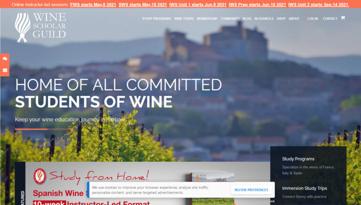The height and width of the screenshot is (205, 361).
Task: Go to the Blog page
Action: point(247,19)
